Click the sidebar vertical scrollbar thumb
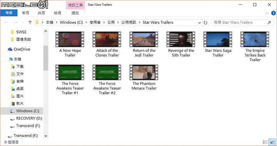The width and height of the screenshot is (277, 146). [46, 58]
